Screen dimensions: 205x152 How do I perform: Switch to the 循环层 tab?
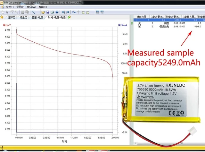click(12, 17)
